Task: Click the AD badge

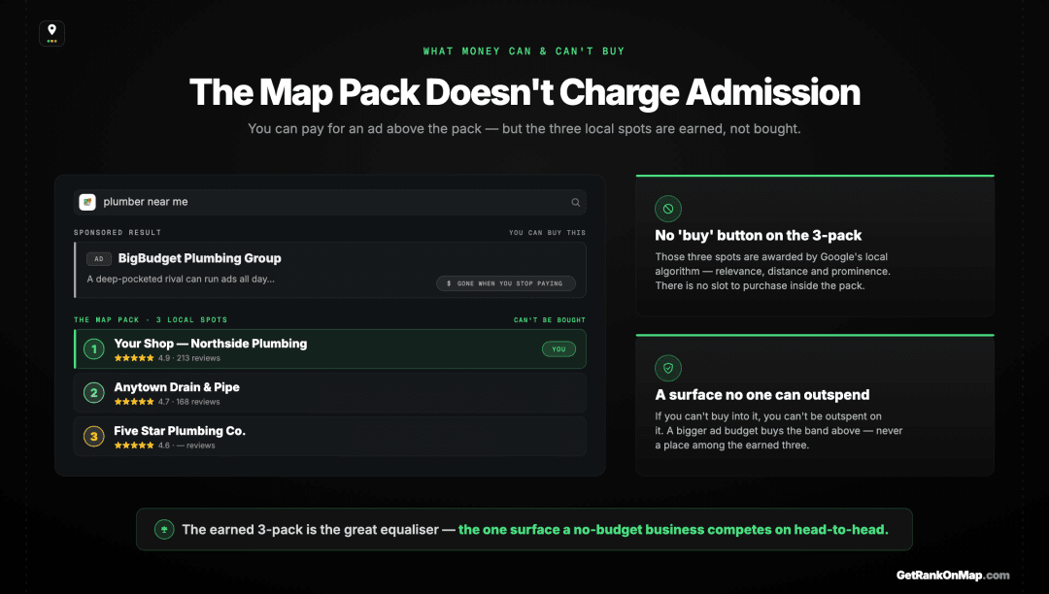Action: [x=99, y=258]
